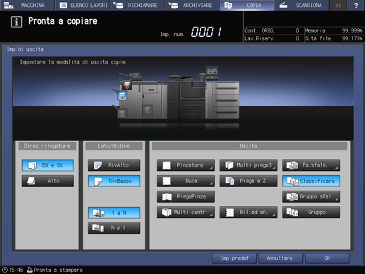365x274 pixels.
Task: Click Imp predef default settings button
Action: (234, 258)
